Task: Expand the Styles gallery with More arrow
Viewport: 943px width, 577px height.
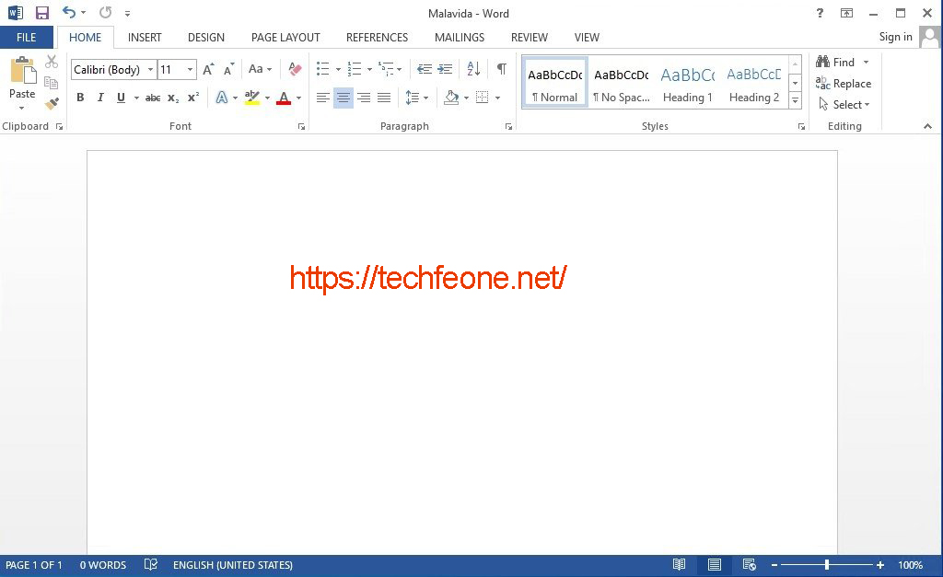Action: [x=795, y=101]
